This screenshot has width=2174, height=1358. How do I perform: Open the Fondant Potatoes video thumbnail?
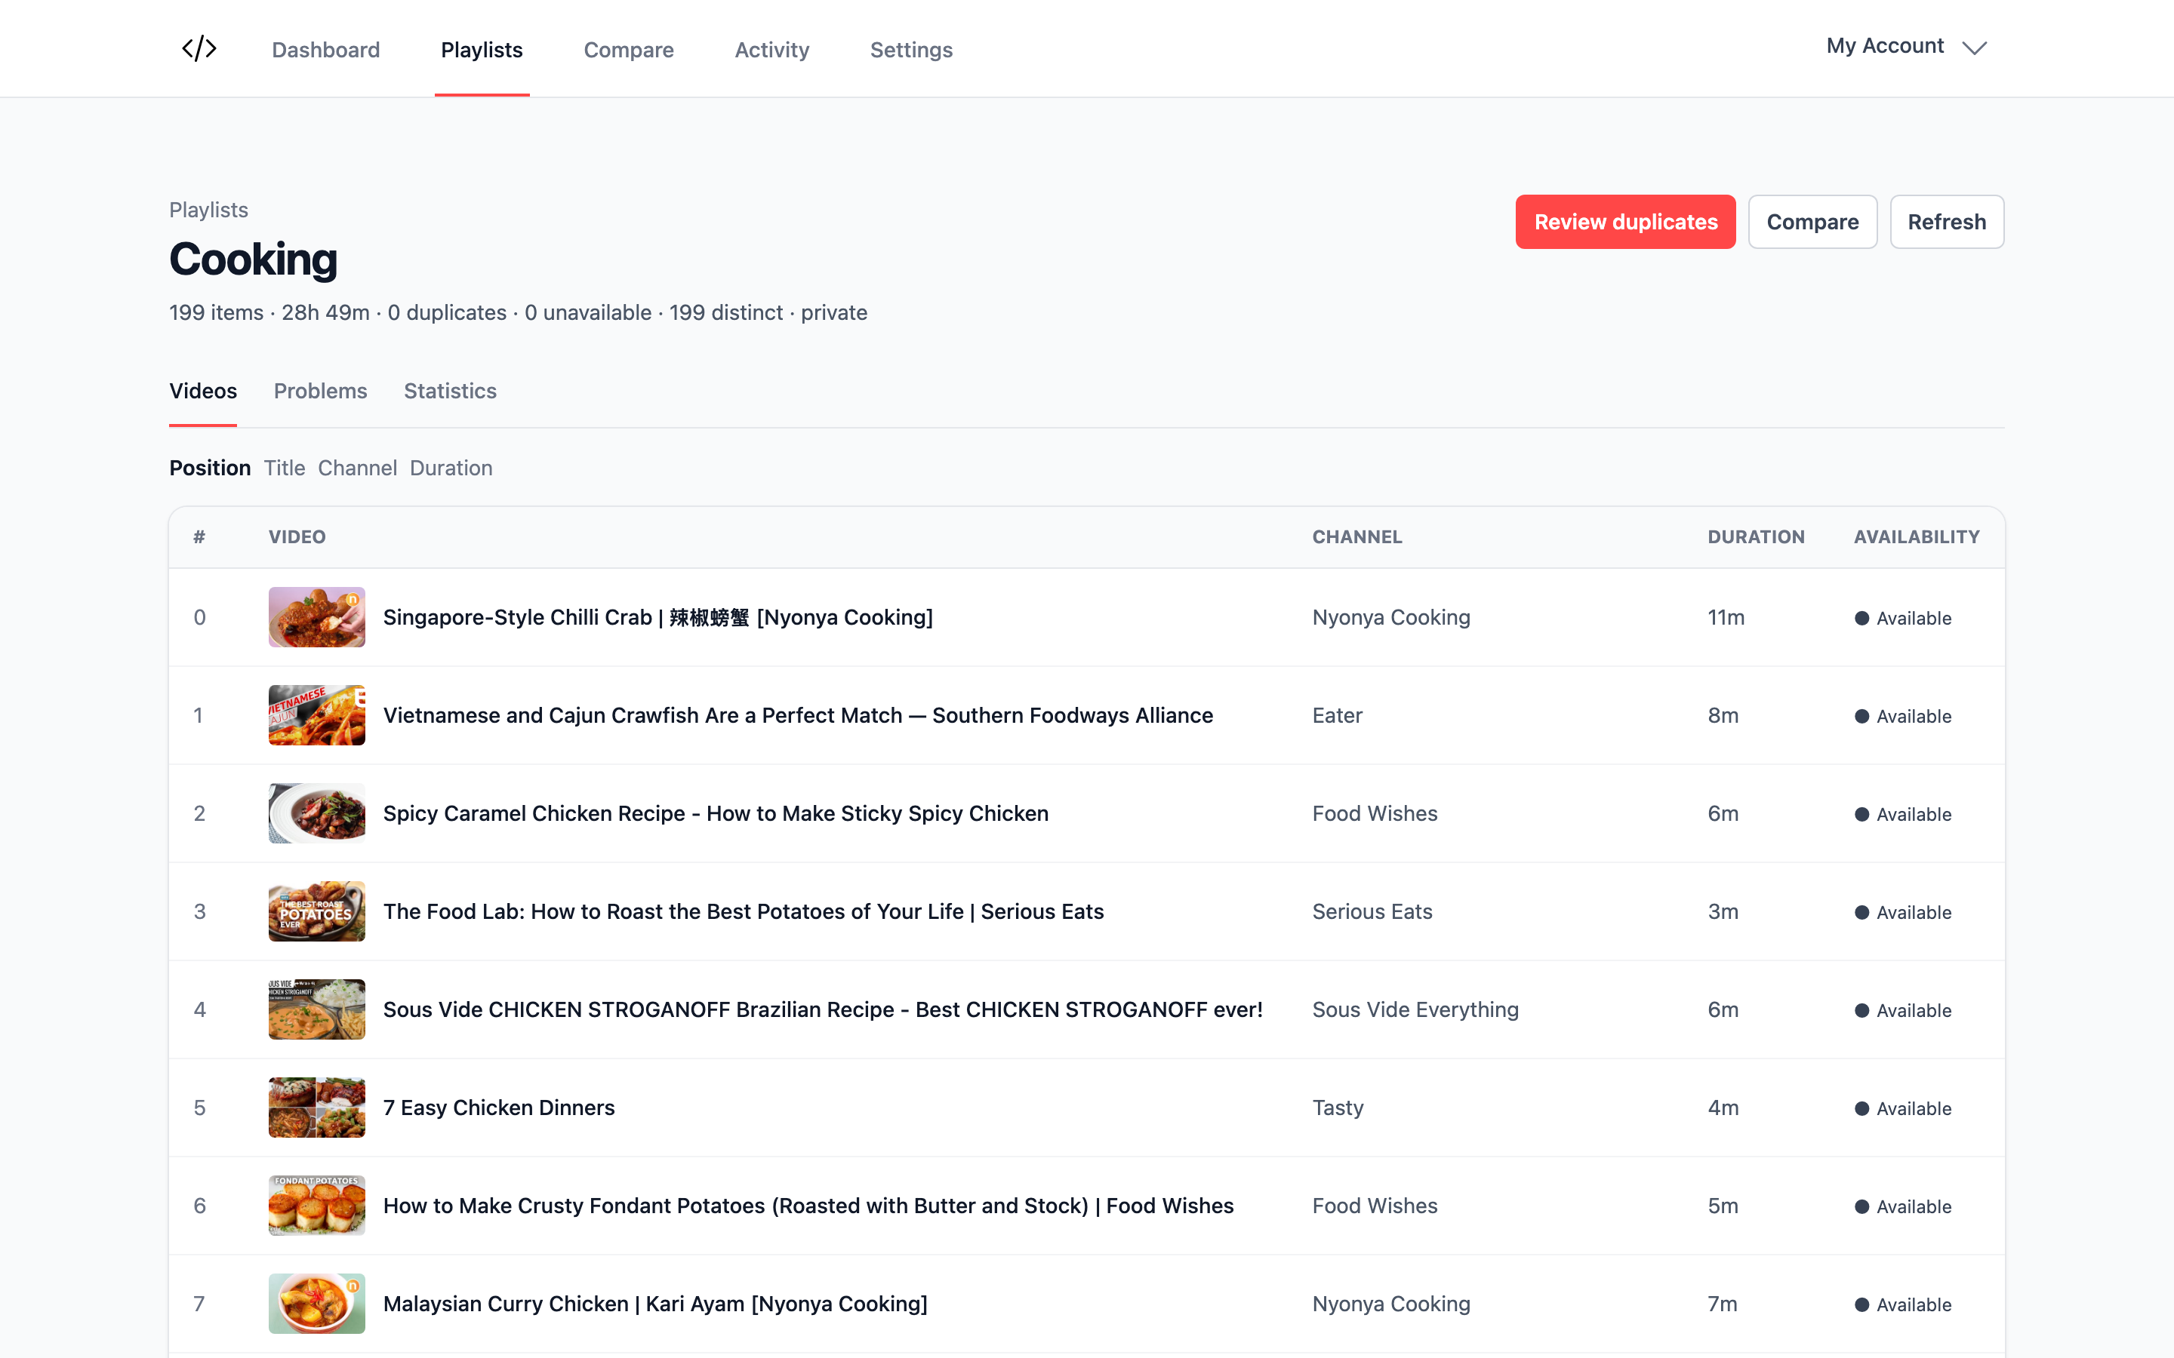click(x=317, y=1206)
